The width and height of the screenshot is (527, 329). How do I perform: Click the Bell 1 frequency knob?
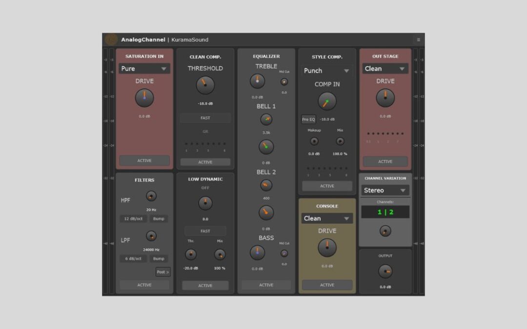pyautogui.click(x=266, y=119)
